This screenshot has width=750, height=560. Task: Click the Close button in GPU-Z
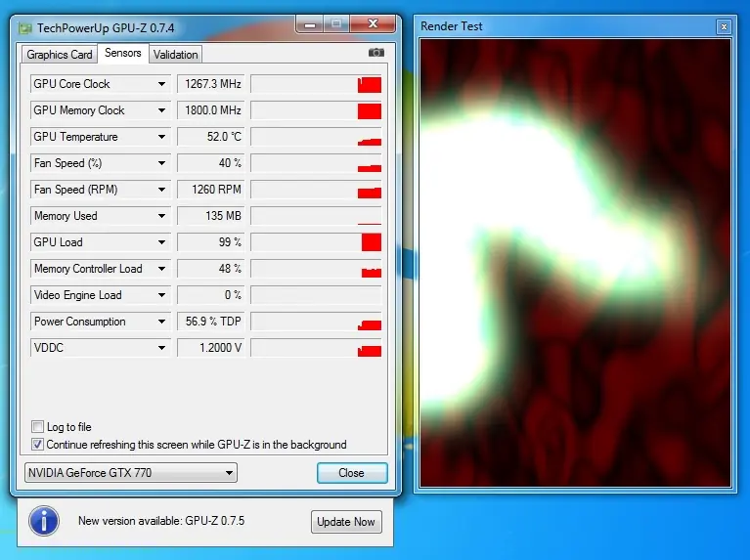tap(352, 473)
